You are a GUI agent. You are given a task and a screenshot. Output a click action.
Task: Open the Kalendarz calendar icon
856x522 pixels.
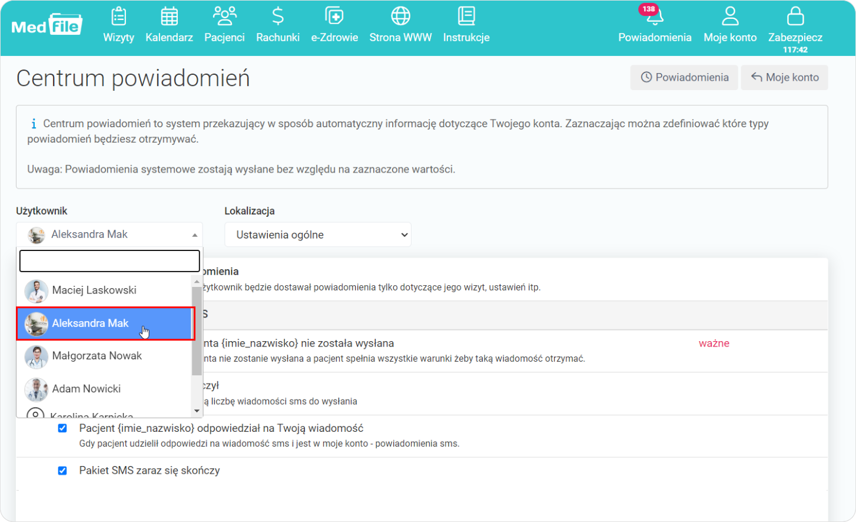tap(169, 16)
